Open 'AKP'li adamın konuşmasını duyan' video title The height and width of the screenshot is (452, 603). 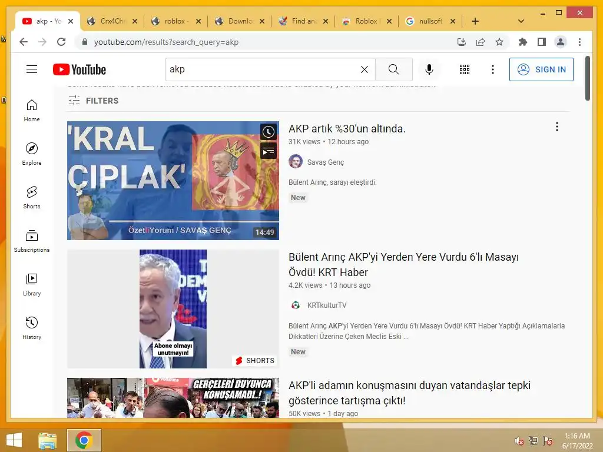(x=409, y=393)
